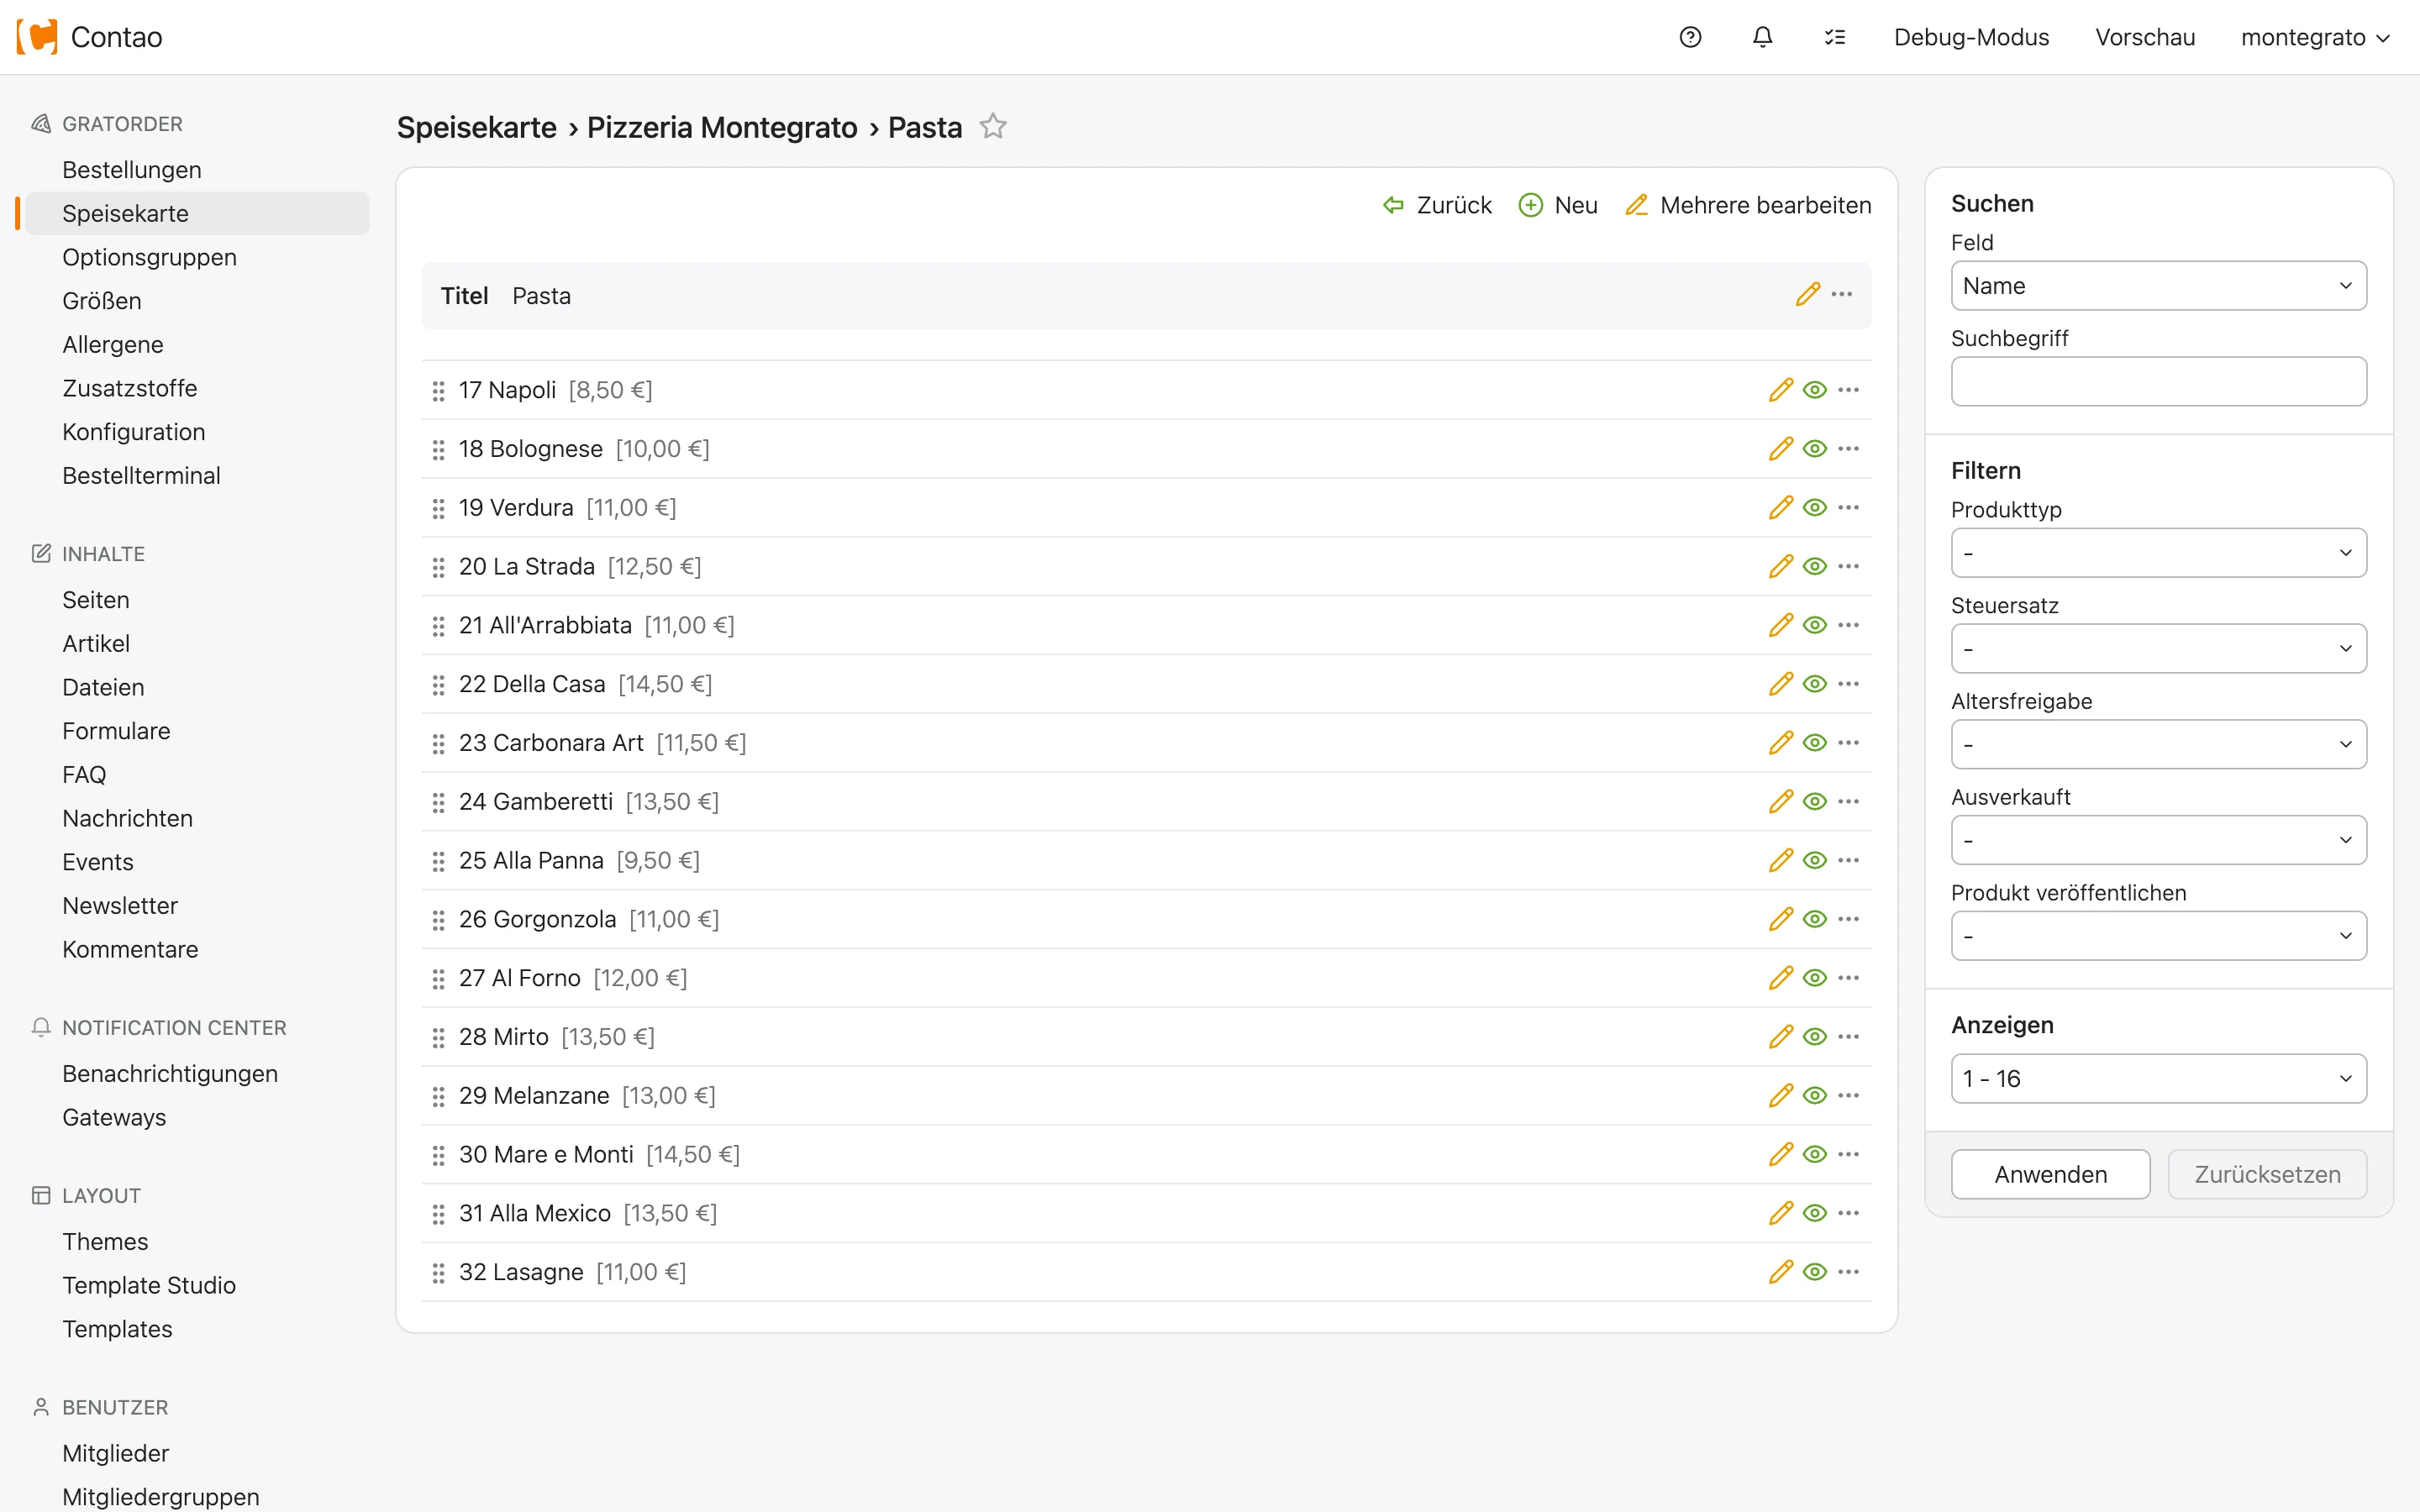Toggle visibility of 17 Napoli
This screenshot has width=2420, height=1512.
(x=1815, y=390)
